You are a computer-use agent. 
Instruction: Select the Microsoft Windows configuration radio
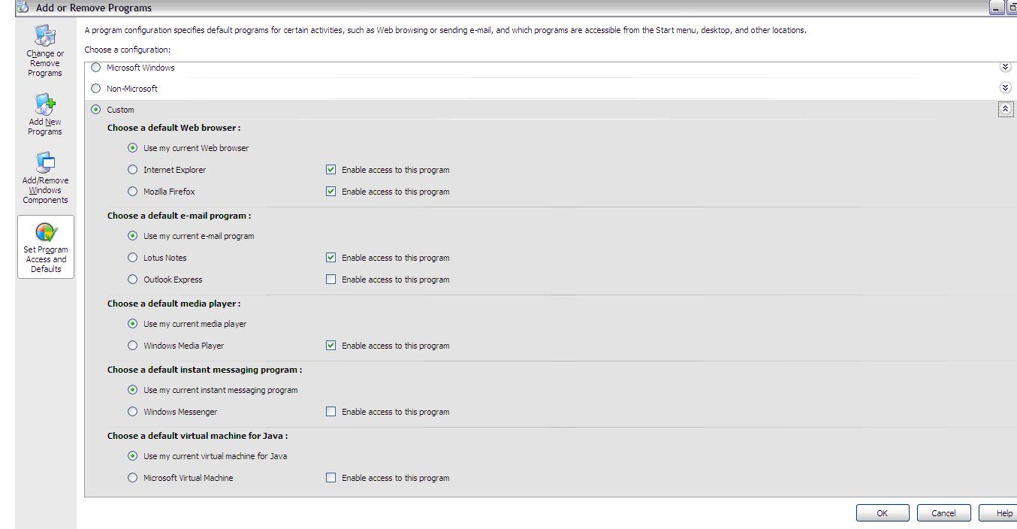click(95, 68)
